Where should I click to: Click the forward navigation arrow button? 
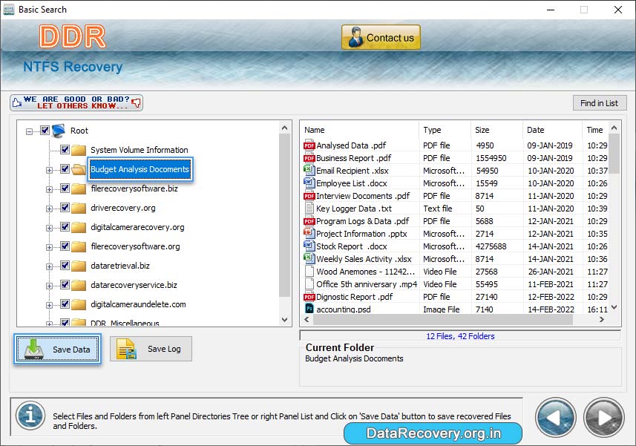(603, 416)
